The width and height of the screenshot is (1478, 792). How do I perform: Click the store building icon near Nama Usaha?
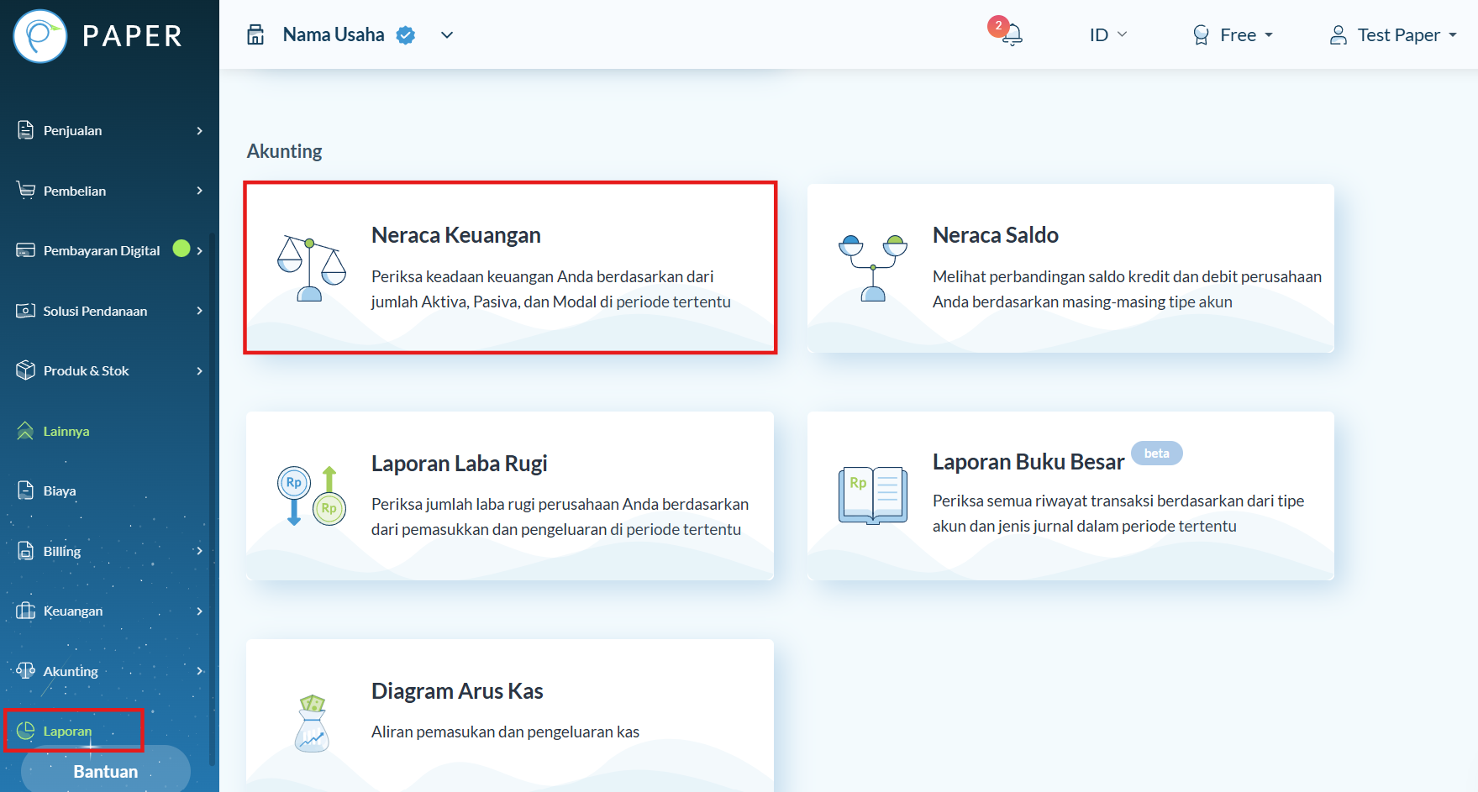(x=255, y=34)
